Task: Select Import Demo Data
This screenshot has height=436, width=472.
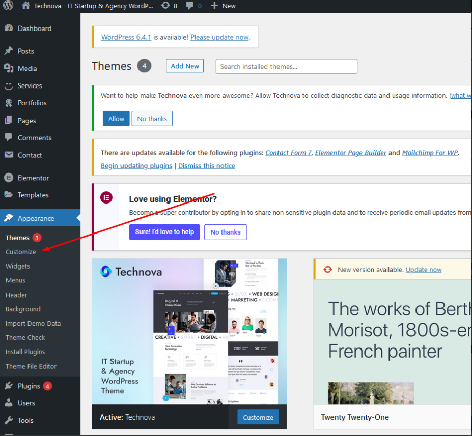Action: (x=33, y=323)
